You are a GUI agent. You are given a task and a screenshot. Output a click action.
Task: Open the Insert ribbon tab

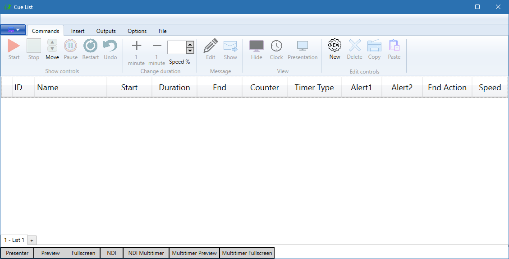click(78, 31)
